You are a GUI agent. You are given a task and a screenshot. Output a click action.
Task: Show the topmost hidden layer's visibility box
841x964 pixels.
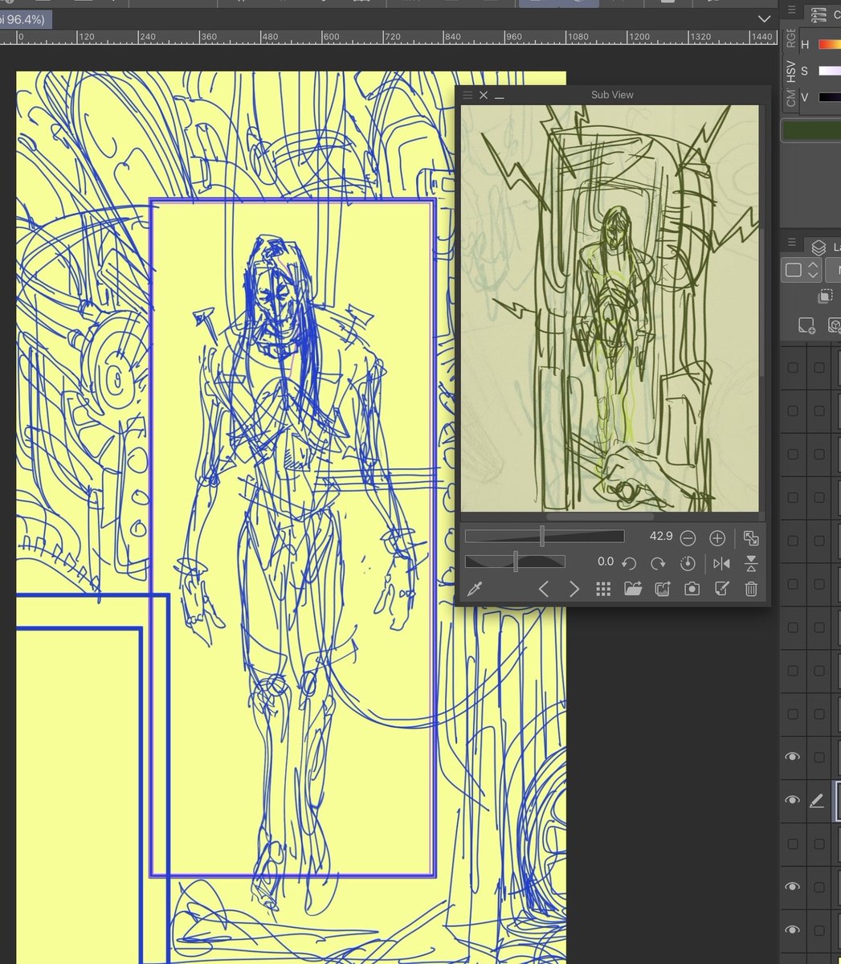click(x=793, y=367)
